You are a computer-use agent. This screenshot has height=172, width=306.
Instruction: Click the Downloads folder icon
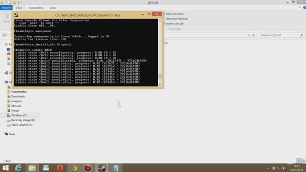[x=9, y=97]
